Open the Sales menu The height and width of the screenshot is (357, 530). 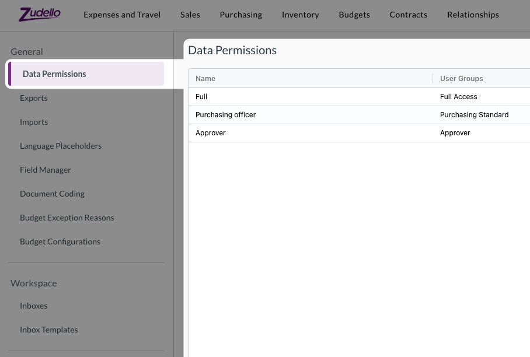click(190, 15)
